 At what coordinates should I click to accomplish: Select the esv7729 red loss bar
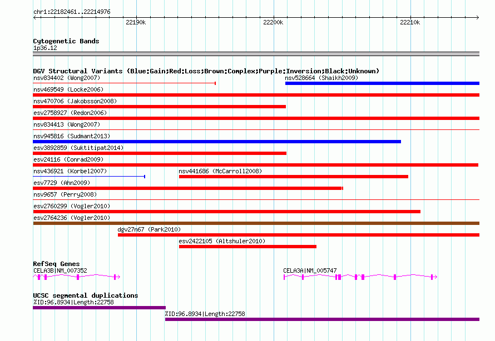tap(188, 188)
